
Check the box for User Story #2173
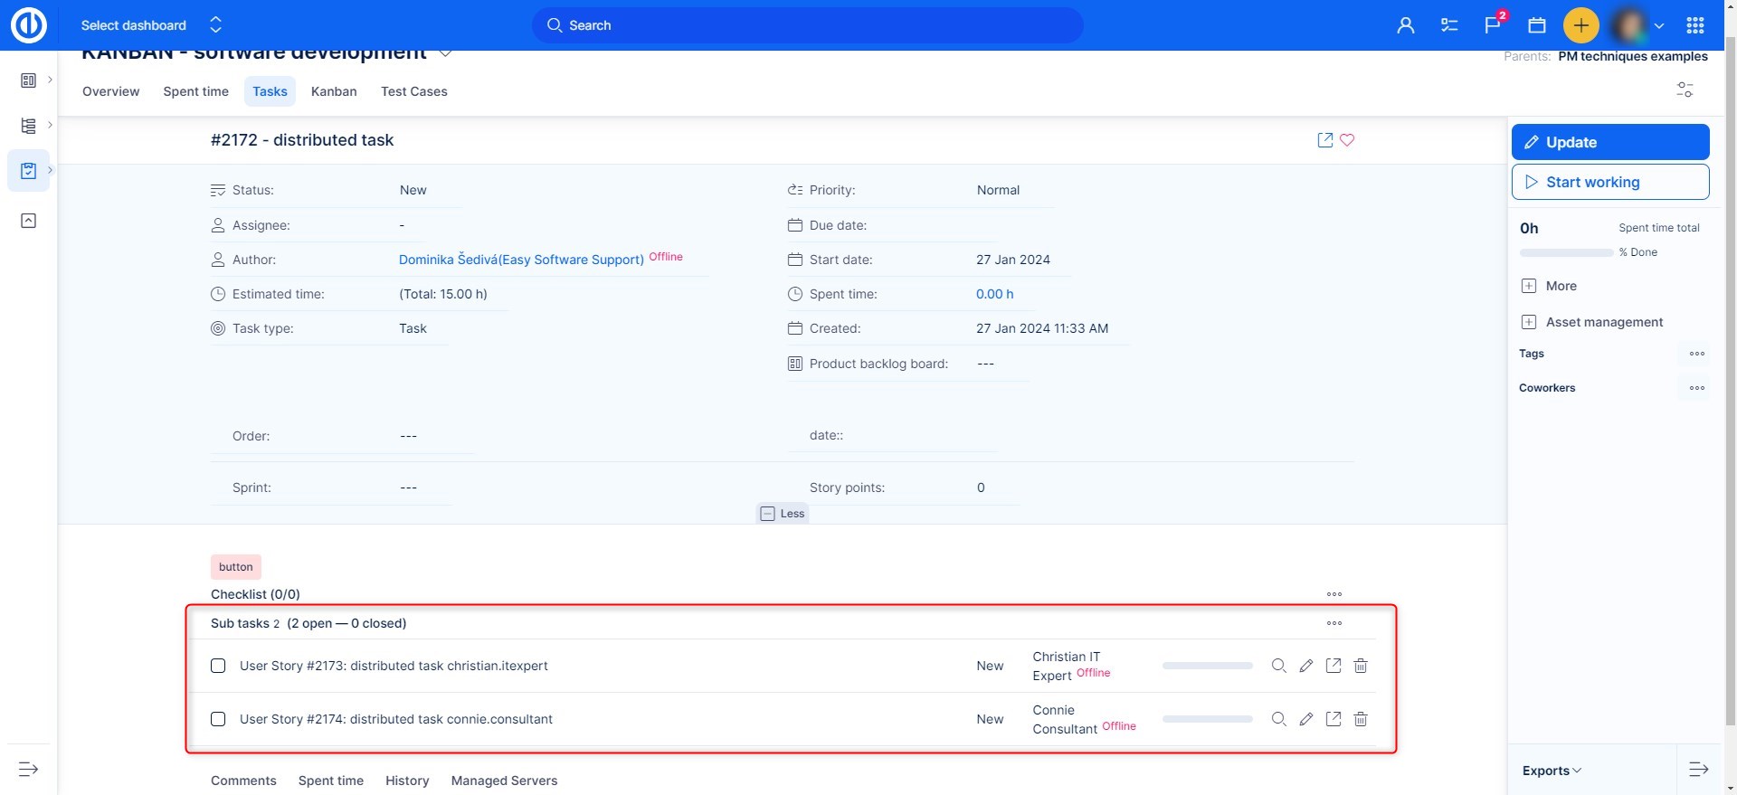(218, 666)
